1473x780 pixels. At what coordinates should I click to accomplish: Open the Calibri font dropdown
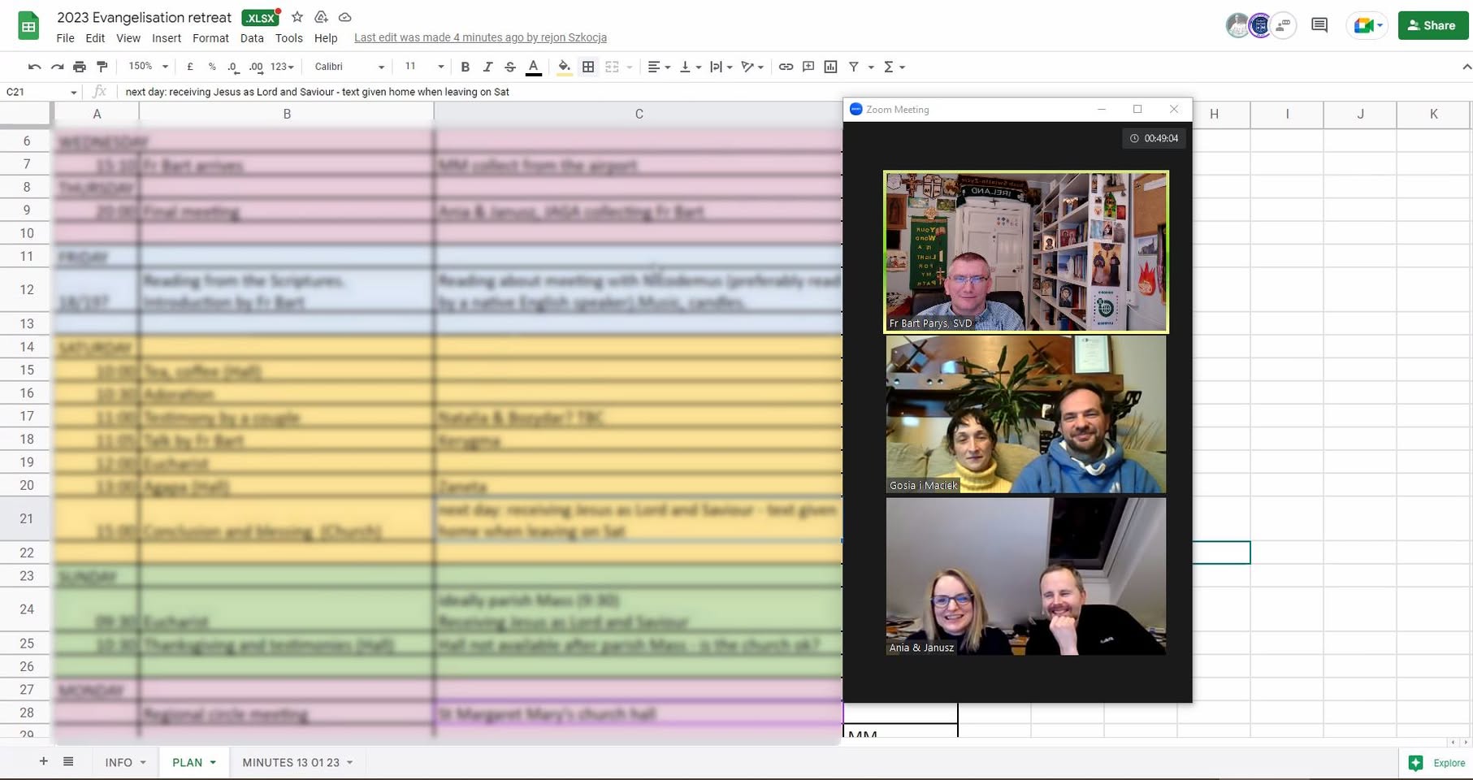coord(349,67)
